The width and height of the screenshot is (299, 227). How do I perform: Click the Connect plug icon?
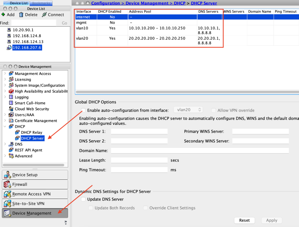44,15
